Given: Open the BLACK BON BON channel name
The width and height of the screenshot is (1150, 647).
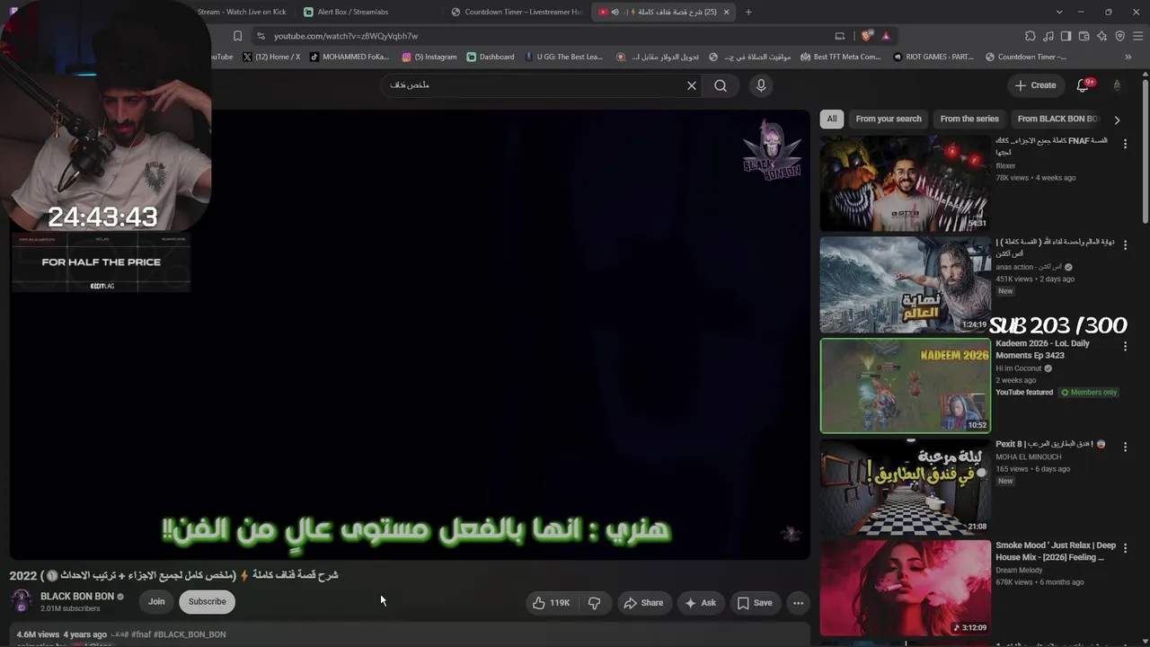Looking at the screenshot, I should 77,597.
